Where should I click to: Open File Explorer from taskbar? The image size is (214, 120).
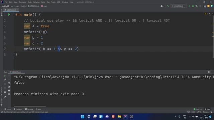coord(119,117)
